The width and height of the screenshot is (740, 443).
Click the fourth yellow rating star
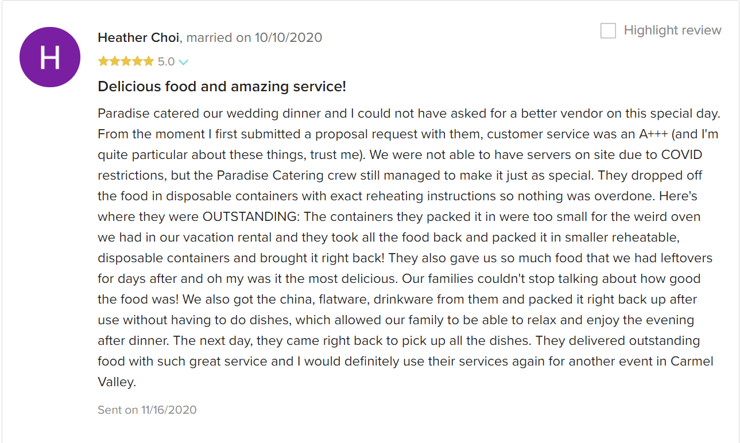coord(137,61)
